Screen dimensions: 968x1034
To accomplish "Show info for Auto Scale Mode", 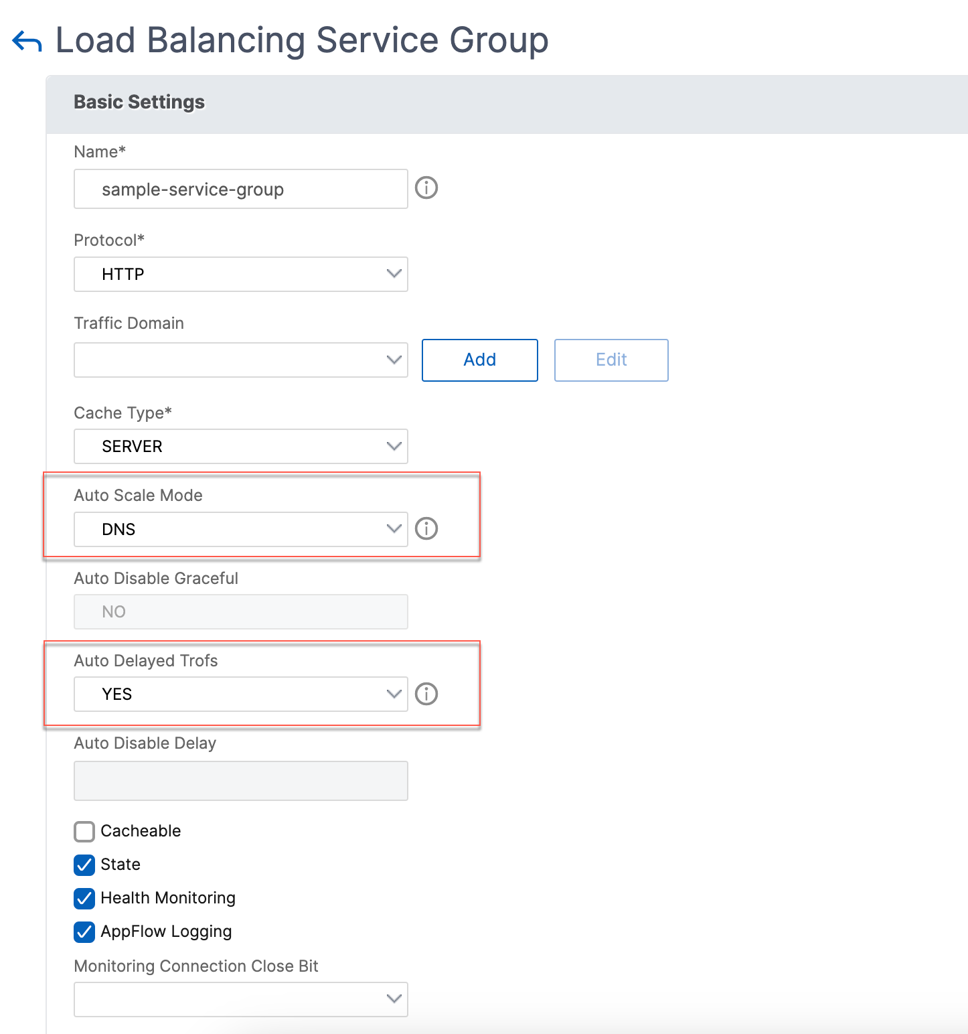I will (x=426, y=528).
